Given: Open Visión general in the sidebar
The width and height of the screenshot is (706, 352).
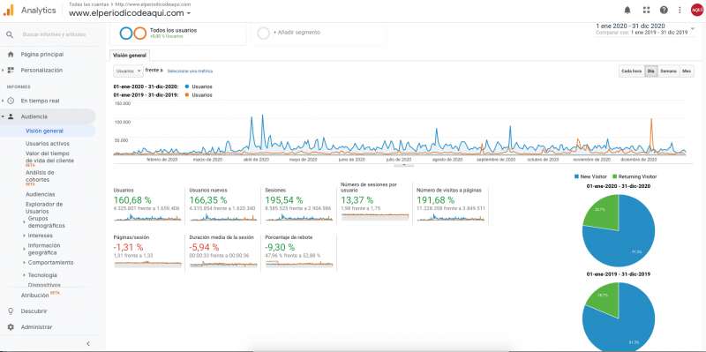Looking at the screenshot, I should 45,131.
